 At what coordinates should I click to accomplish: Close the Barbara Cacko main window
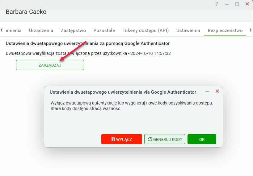(x=247, y=4)
